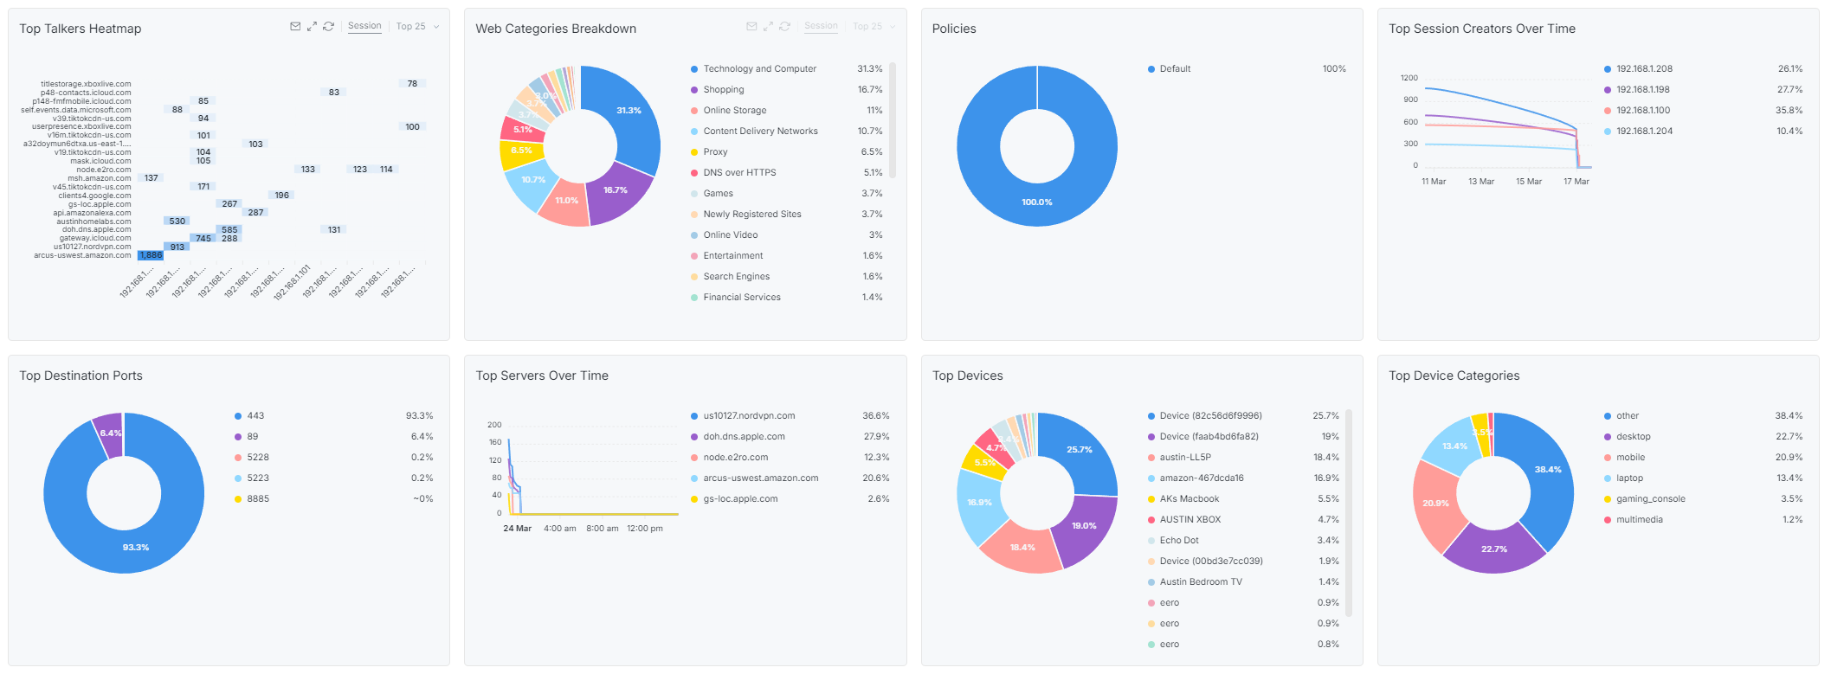The height and width of the screenshot is (674, 1831).
Task: Open Top 25 dropdown in Web Categories Breakdown
Action: (x=874, y=27)
